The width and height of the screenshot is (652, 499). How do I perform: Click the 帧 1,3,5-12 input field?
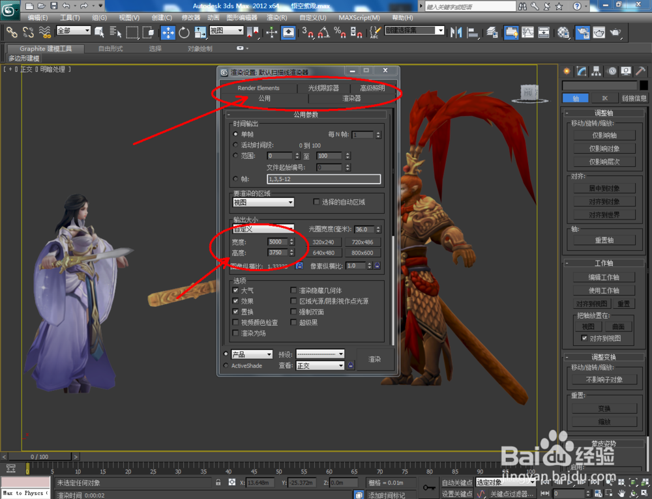323,179
